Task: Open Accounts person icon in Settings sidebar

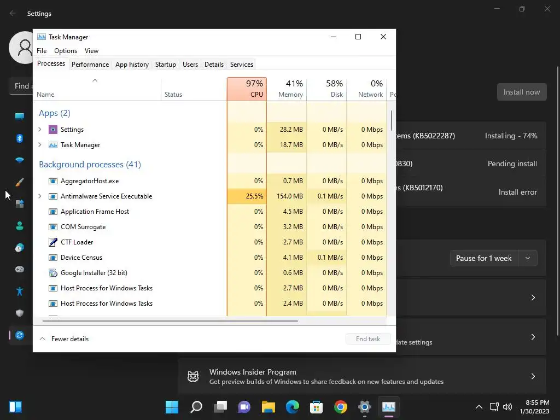Action: 20,226
